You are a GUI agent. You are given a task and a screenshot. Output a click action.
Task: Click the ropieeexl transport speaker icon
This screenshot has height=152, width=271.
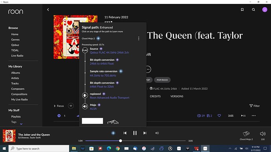pos(85,95)
